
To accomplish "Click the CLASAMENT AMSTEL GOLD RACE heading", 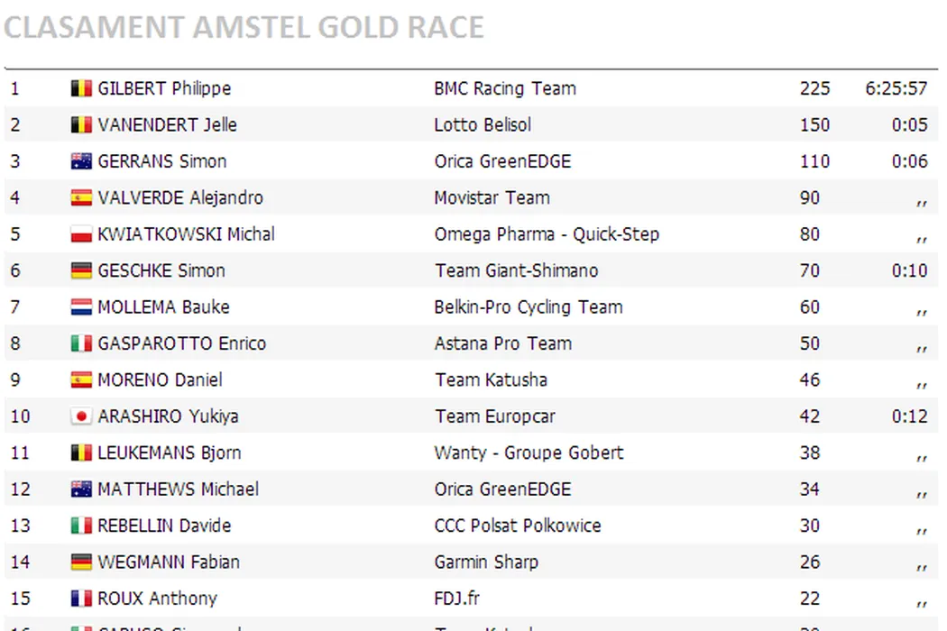I will point(244,28).
